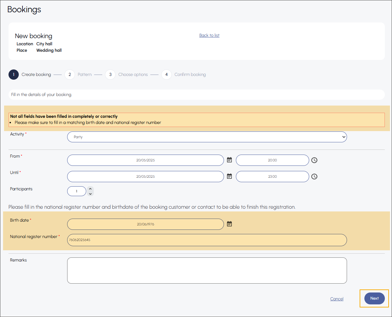Jump to step 2 Pattern

pyautogui.click(x=70, y=75)
